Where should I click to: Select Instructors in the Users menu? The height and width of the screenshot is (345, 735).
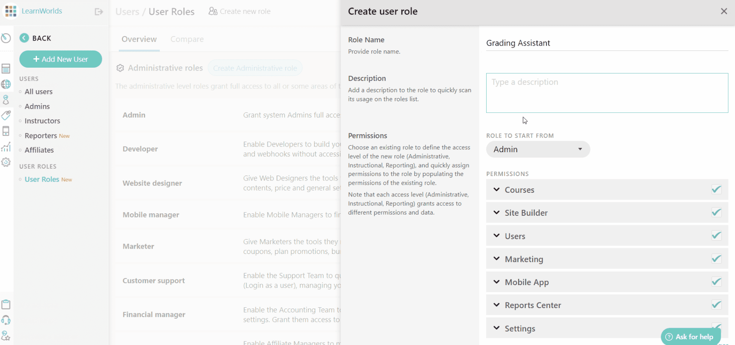click(42, 121)
